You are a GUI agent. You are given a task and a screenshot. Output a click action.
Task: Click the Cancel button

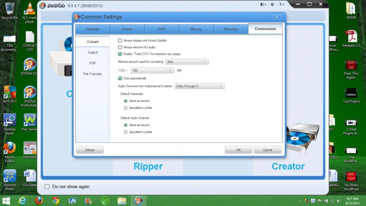pyautogui.click(x=268, y=150)
